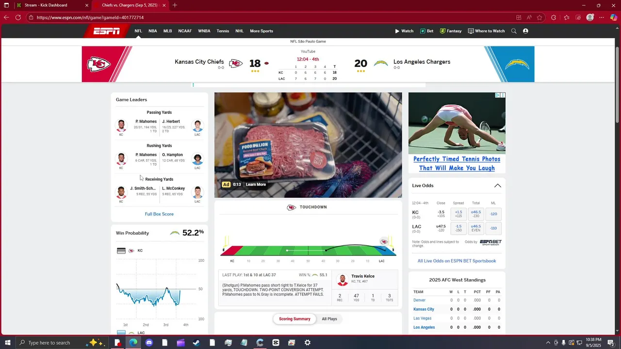The width and height of the screenshot is (621, 349).
Task: Click the Kansas City Chiefs scoreboard logo
Action: click(236, 63)
